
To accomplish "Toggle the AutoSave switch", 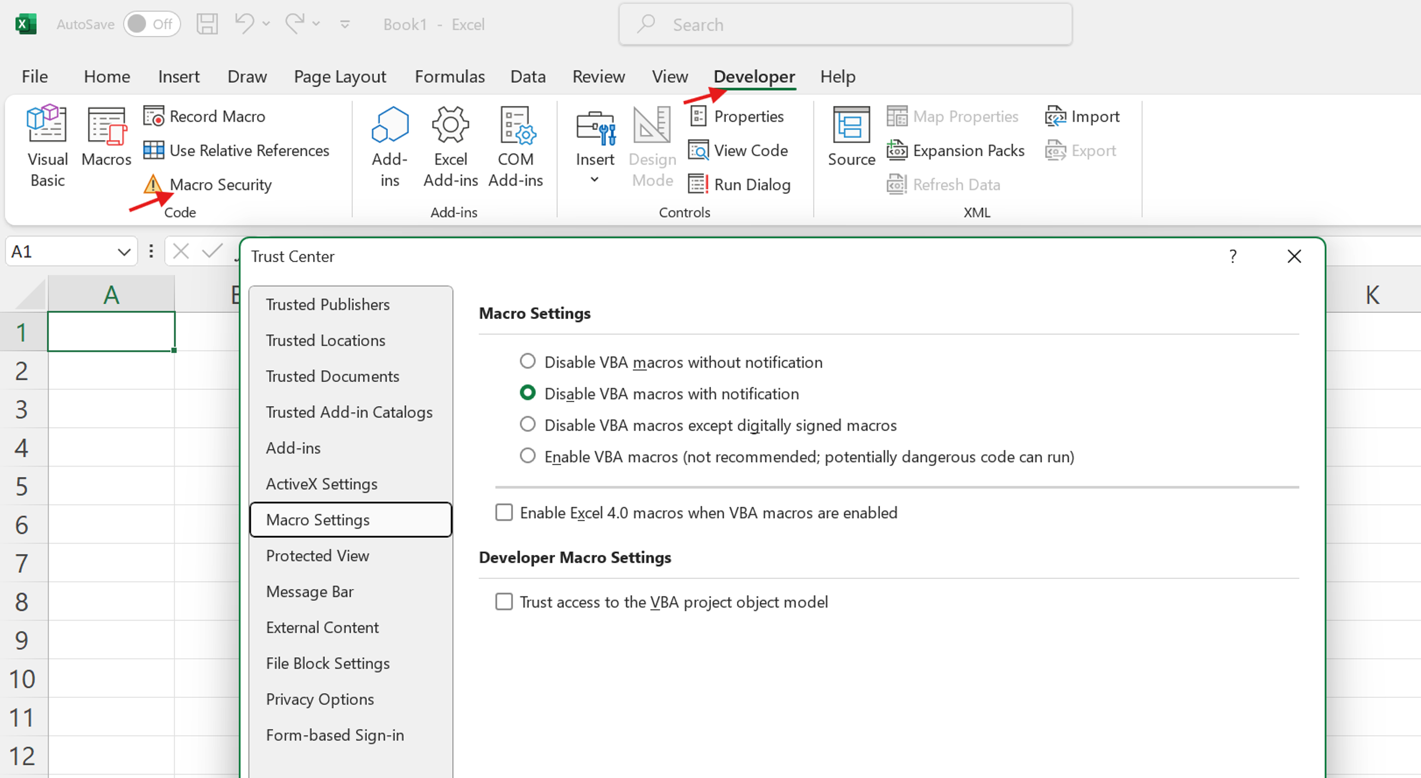I will coord(152,24).
